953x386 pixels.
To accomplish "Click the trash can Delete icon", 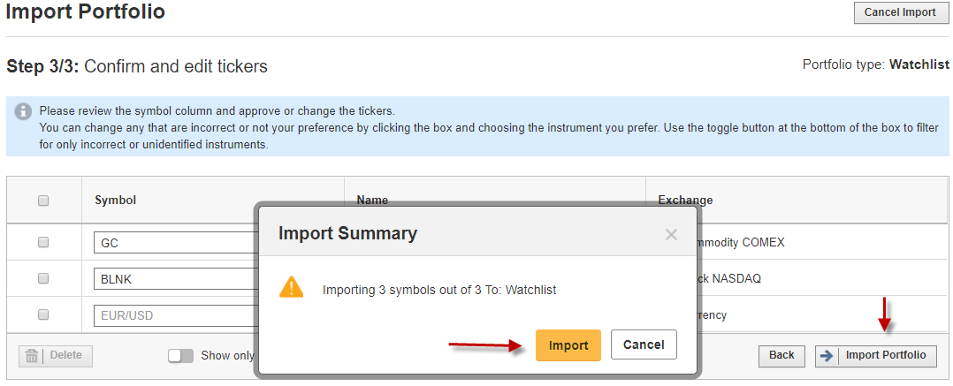I will [x=32, y=356].
